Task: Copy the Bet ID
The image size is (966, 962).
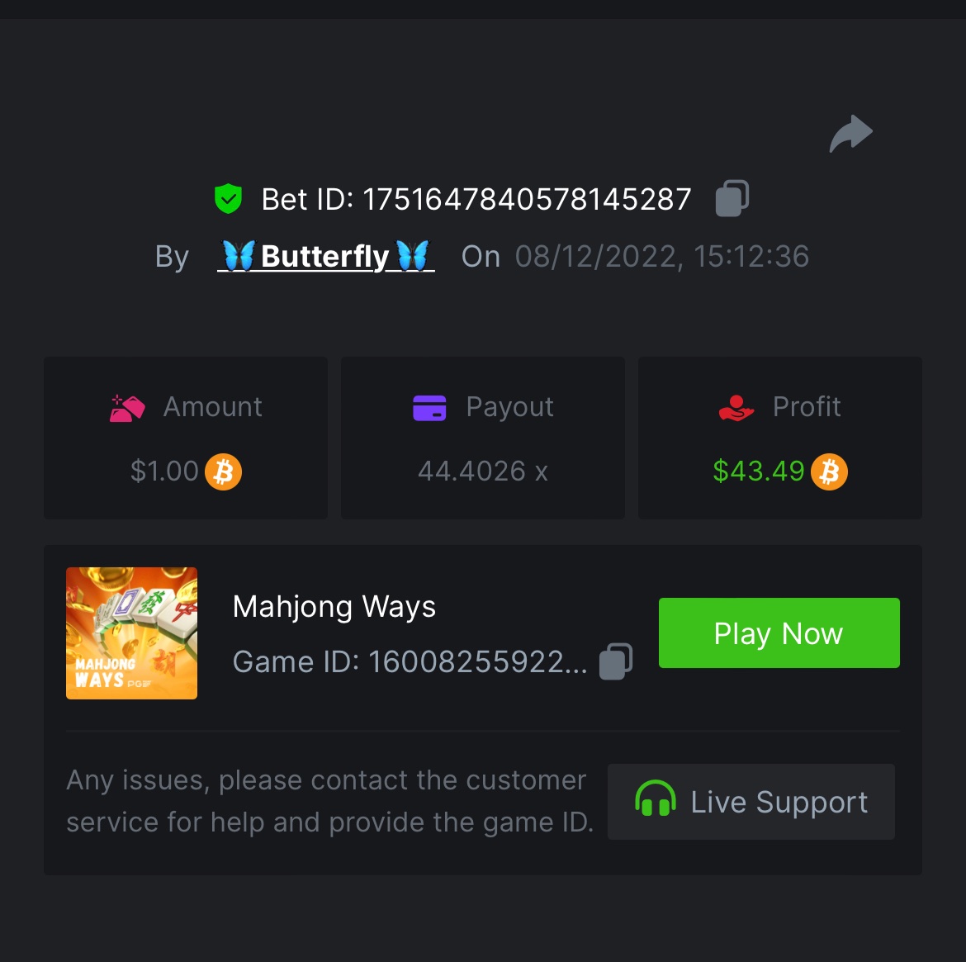Action: (x=732, y=198)
